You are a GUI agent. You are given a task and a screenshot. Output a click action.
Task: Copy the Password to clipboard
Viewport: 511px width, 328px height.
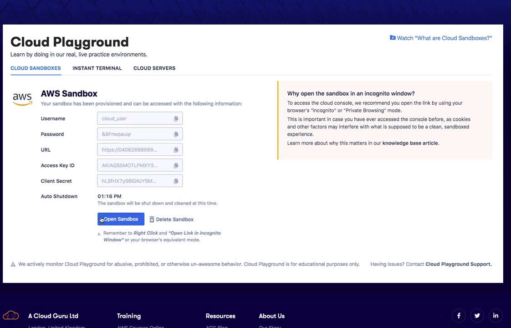pos(176,134)
